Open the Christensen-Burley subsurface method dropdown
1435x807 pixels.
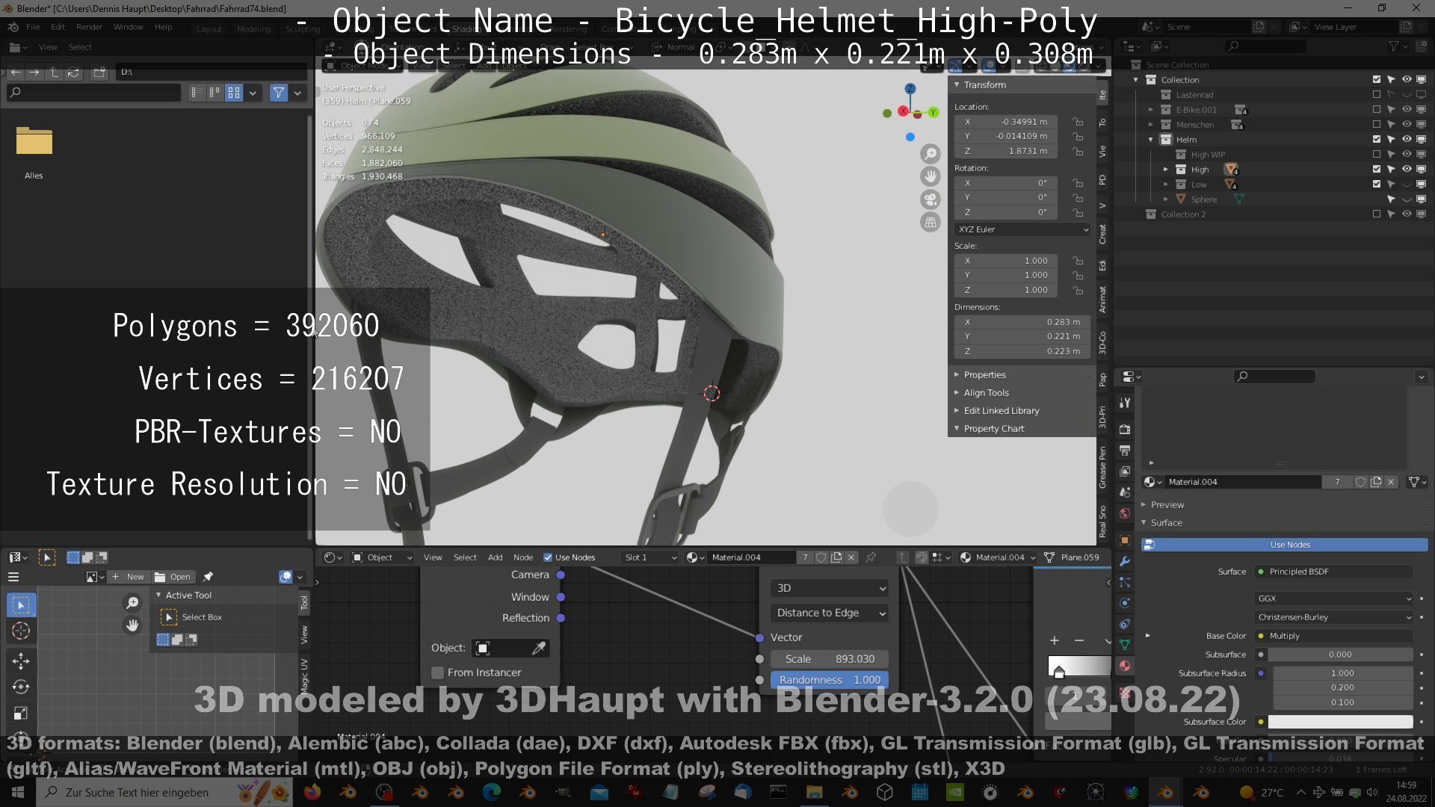(x=1334, y=617)
